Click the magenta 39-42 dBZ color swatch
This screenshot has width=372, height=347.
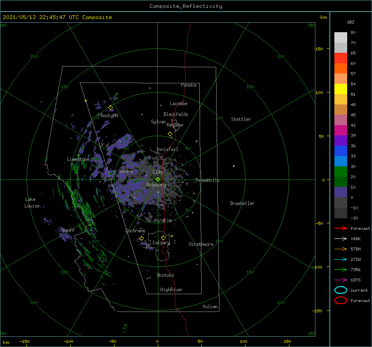(x=341, y=130)
